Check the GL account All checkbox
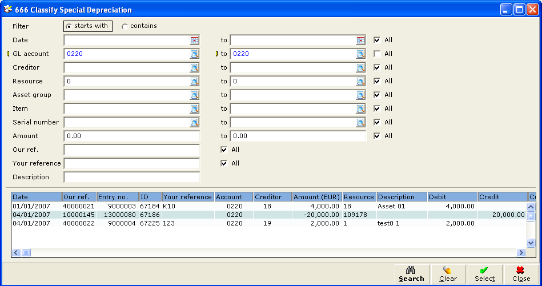Image resolution: width=542 pixels, height=286 pixels. pos(377,54)
